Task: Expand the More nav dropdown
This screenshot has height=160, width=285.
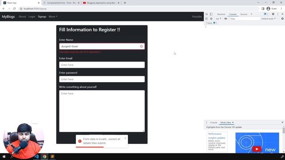Action: (53, 16)
